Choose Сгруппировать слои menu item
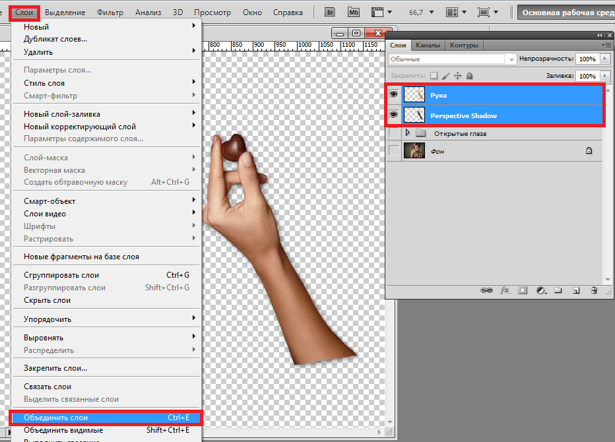The width and height of the screenshot is (615, 442). pos(107,275)
